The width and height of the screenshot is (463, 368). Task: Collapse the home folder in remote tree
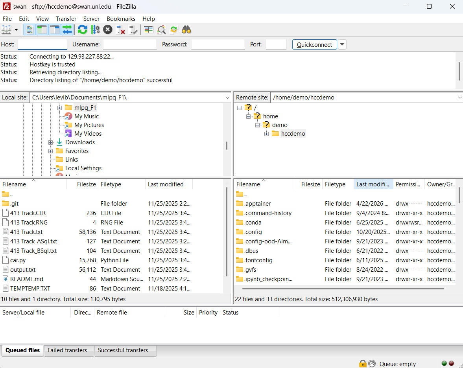(x=248, y=116)
